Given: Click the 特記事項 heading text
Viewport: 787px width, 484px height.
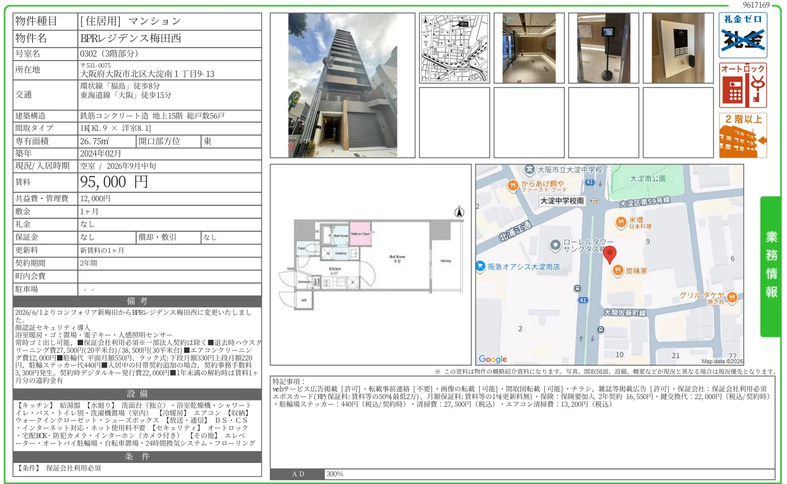Looking at the screenshot, I should point(289,381).
